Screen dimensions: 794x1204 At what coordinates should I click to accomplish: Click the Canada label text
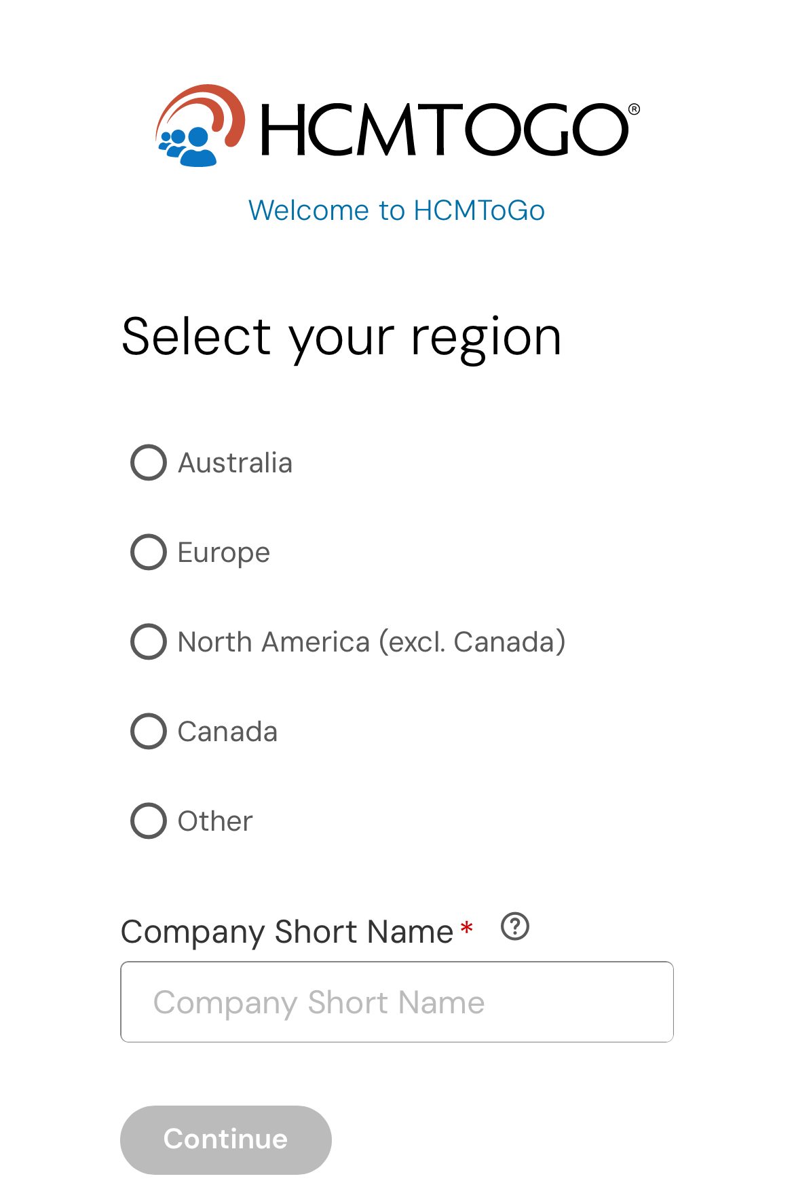tap(227, 732)
